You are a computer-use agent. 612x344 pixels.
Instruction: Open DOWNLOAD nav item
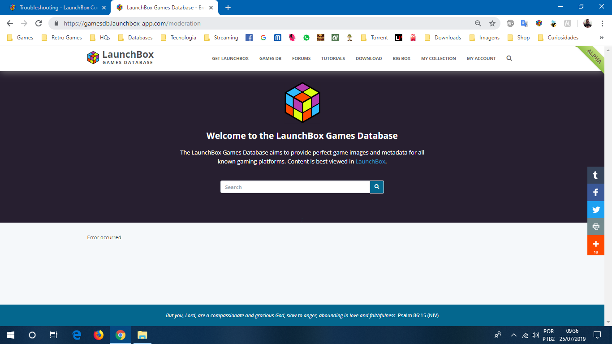[369, 58]
